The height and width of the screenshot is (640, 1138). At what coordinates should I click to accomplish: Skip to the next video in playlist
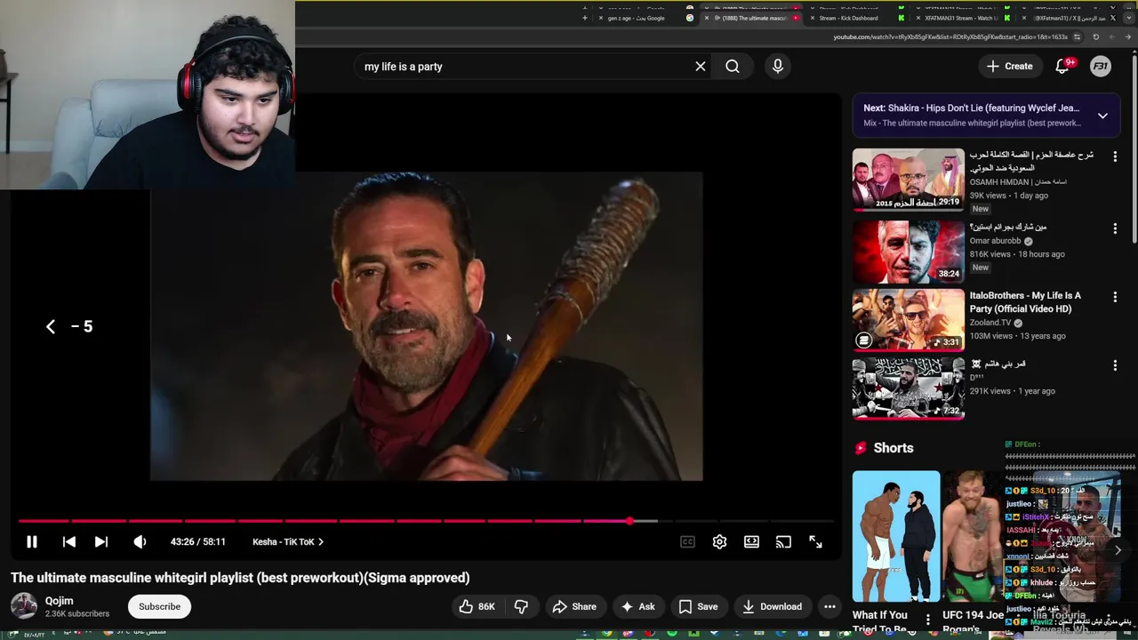click(x=101, y=541)
